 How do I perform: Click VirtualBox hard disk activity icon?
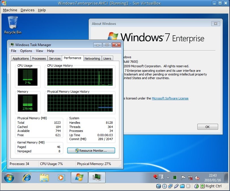pyautogui.click(x=158, y=186)
